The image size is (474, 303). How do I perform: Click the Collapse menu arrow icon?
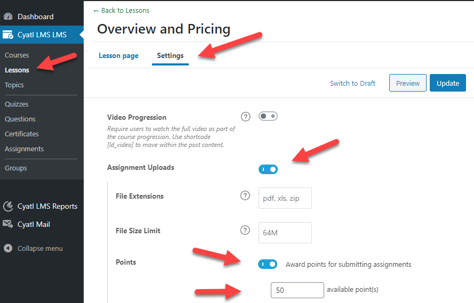coord(8,248)
